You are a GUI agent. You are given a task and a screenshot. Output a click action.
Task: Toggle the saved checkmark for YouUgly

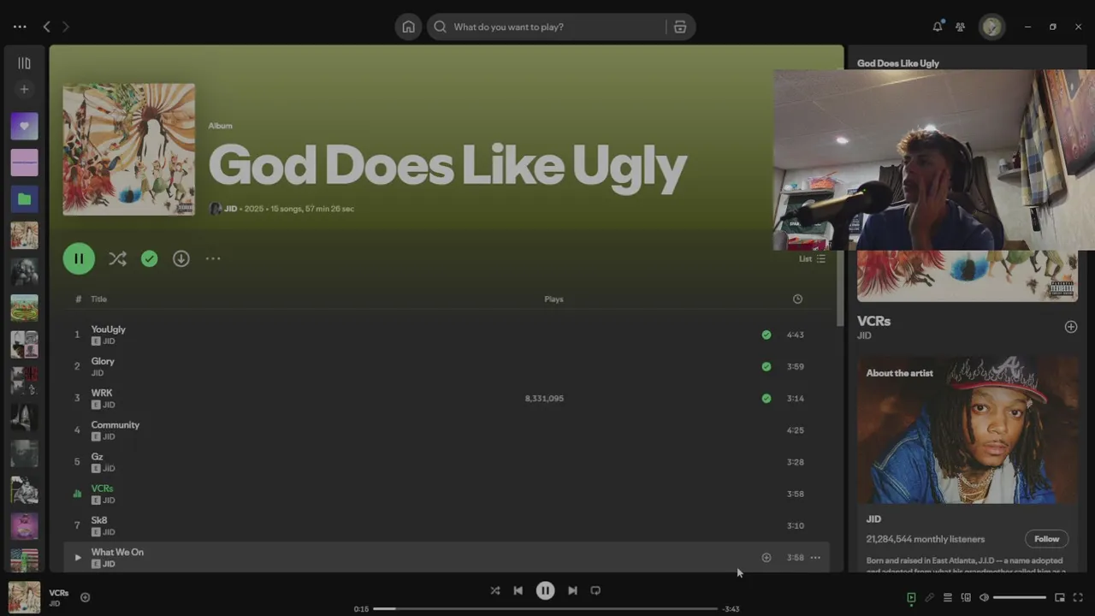click(x=766, y=335)
